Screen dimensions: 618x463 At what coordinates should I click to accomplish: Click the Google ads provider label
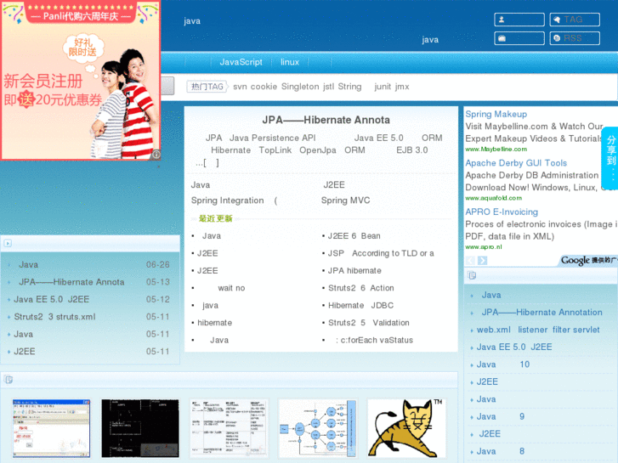[x=588, y=260]
